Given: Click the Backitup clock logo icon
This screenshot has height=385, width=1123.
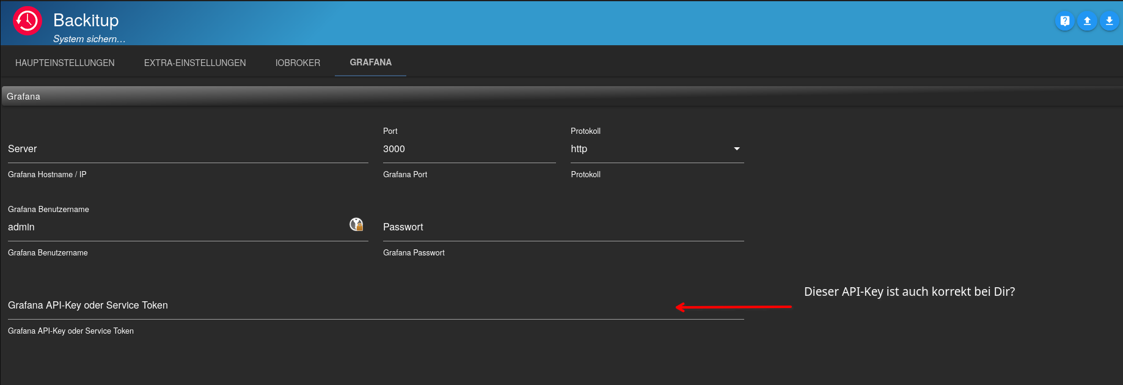Looking at the screenshot, I should tap(27, 21).
